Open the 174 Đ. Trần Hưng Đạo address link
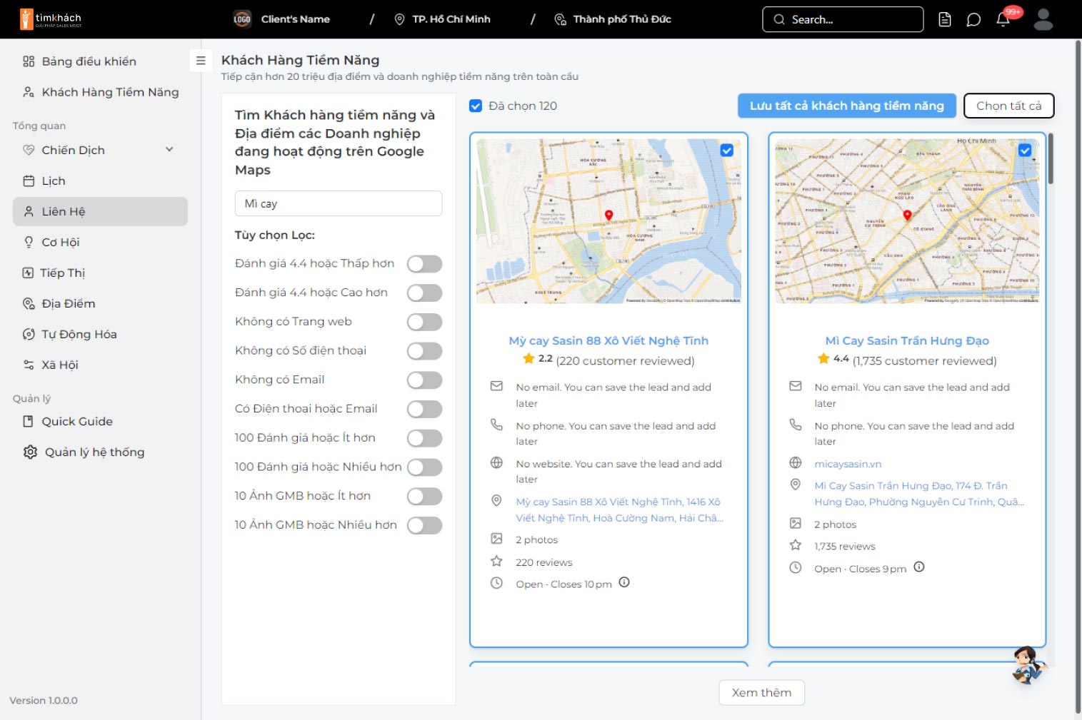Screen dimensions: 1082x720 click(x=919, y=493)
